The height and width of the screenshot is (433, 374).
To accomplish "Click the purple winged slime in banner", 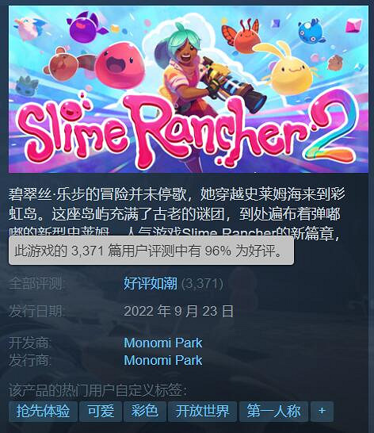I will tap(86, 28).
